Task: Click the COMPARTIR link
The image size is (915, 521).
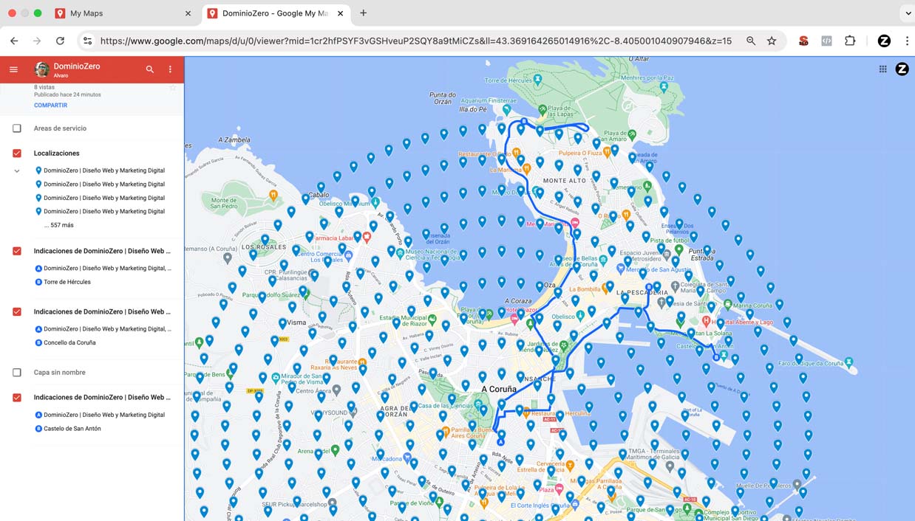Action: click(50, 106)
